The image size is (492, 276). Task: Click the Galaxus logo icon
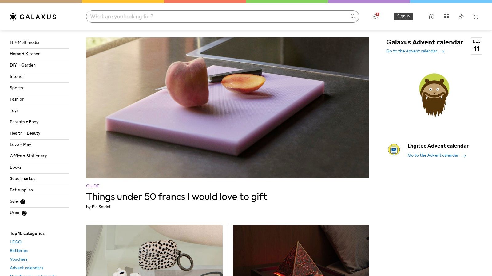coord(13,17)
